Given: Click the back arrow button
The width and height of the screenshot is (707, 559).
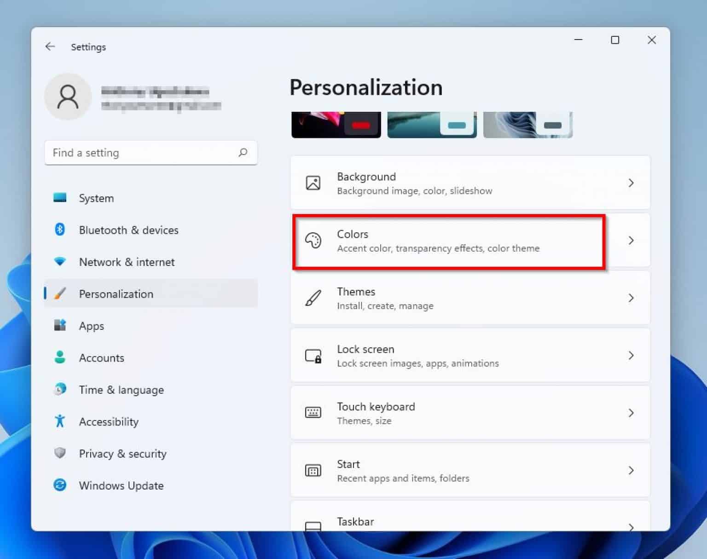Looking at the screenshot, I should (x=51, y=46).
